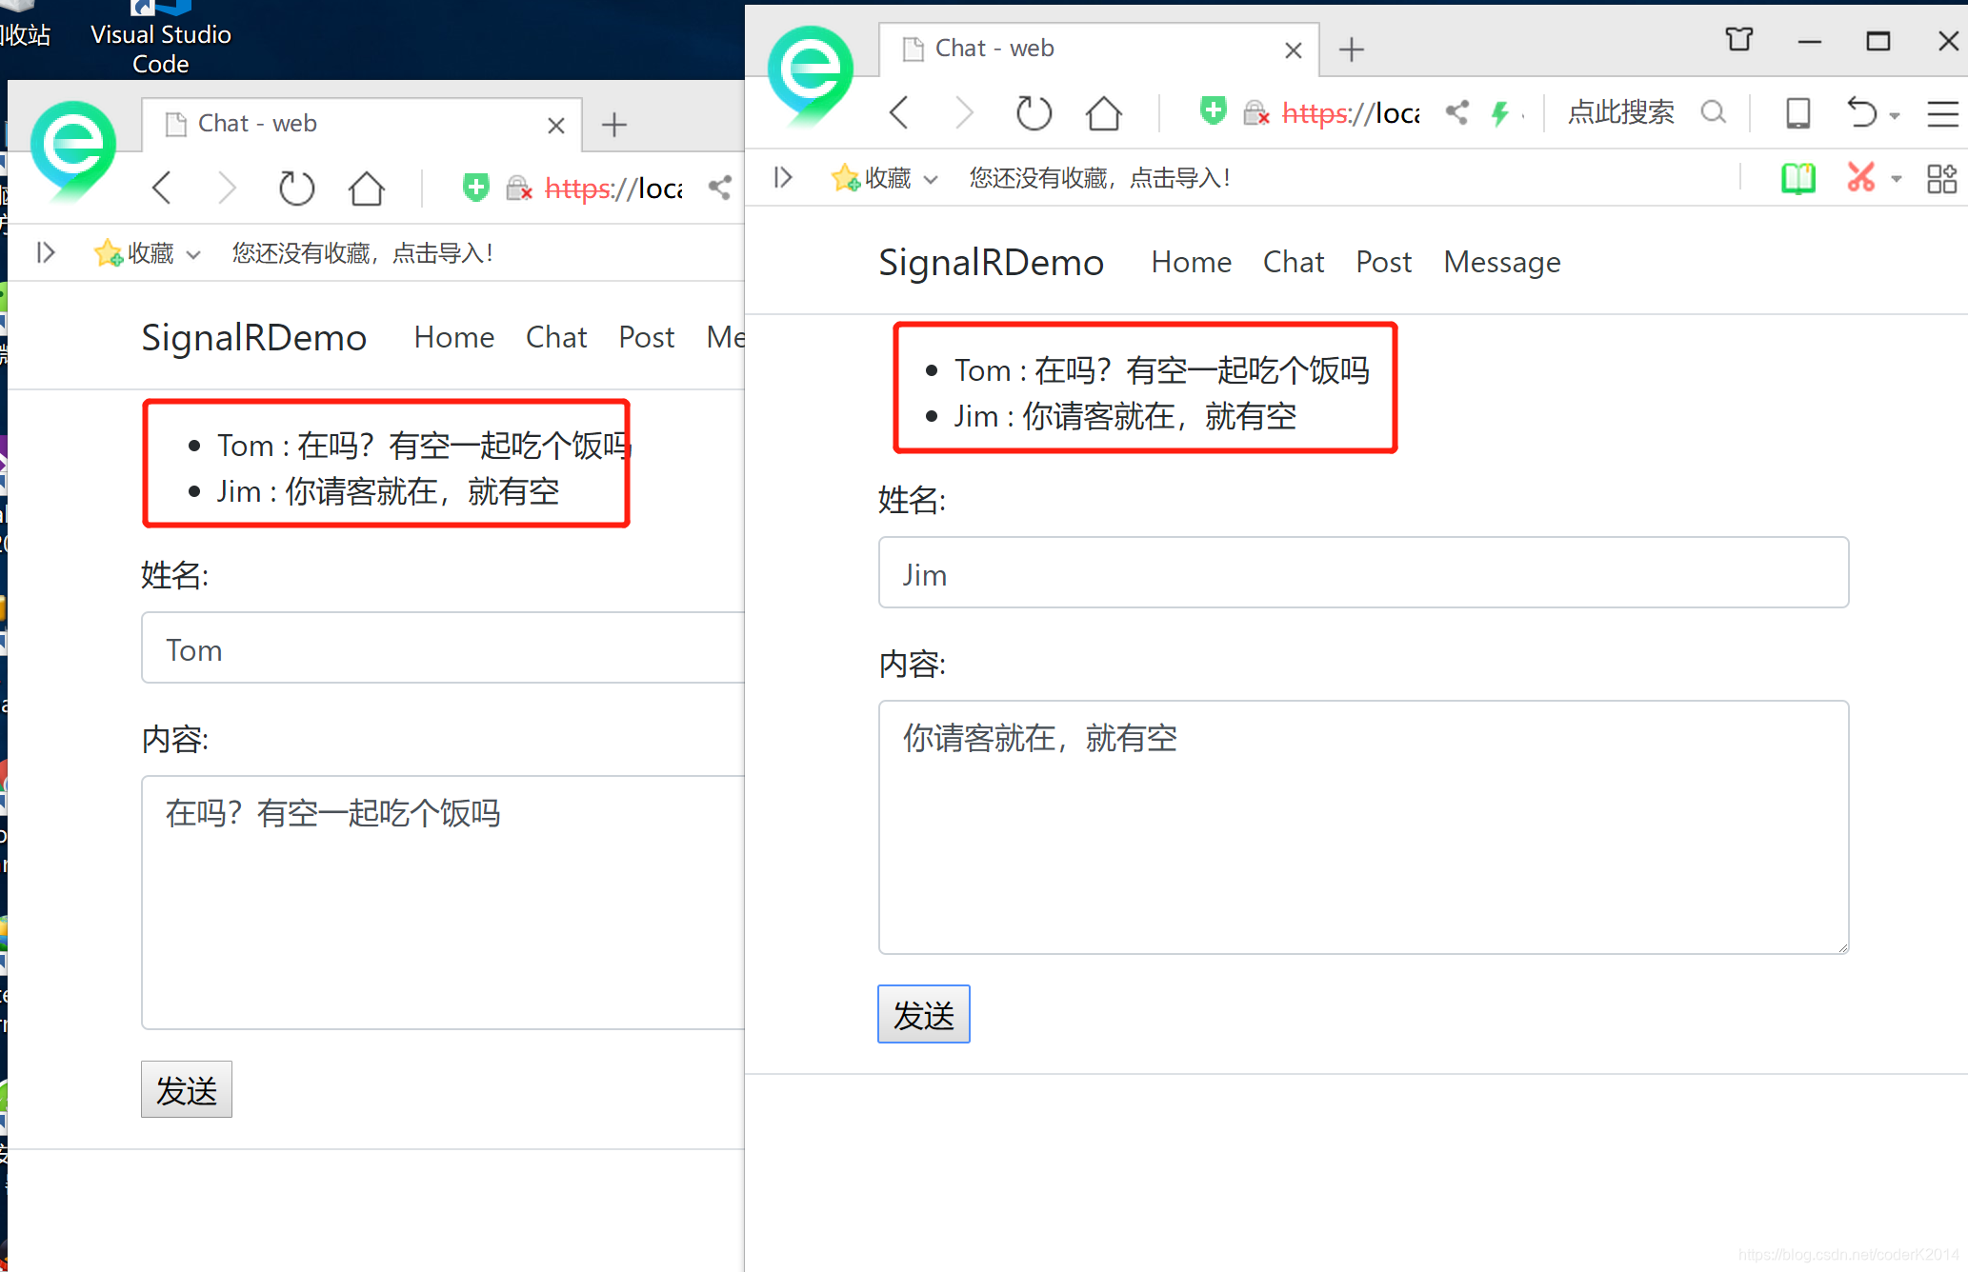The image size is (1968, 1272).
Task: Click home icon in right browser window
Action: pyautogui.click(x=1103, y=113)
